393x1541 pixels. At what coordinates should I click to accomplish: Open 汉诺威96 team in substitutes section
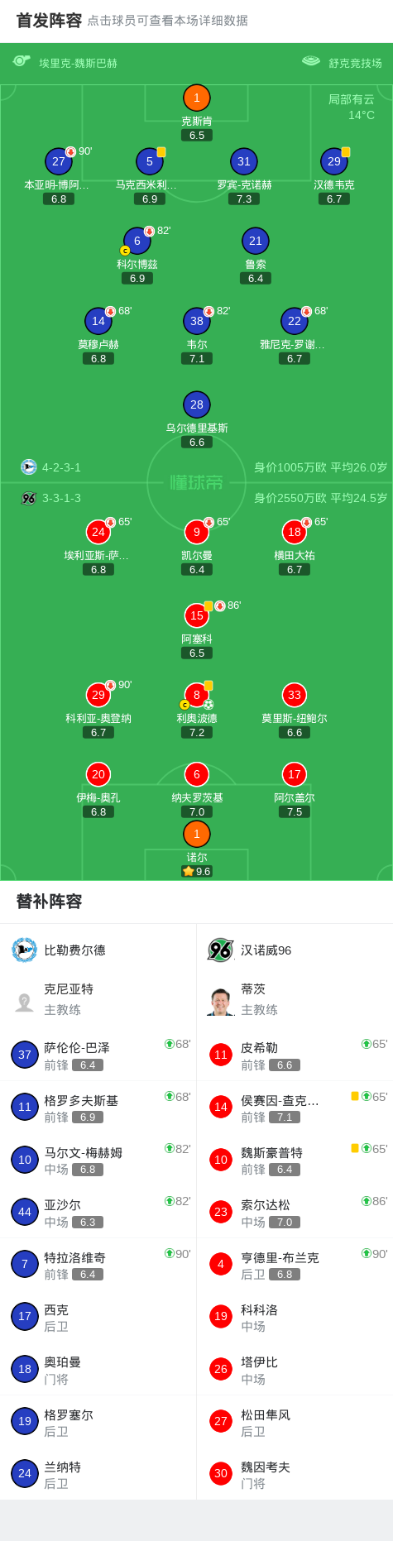(250, 950)
